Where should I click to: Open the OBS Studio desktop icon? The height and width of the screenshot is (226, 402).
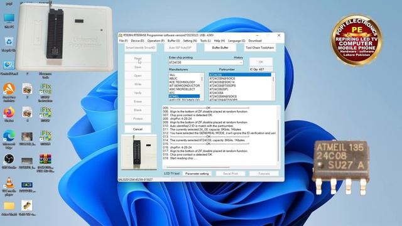pos(9,159)
